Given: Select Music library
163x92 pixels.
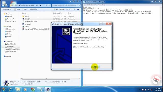Looking at the screenshot, I should click(x=9, y=31).
